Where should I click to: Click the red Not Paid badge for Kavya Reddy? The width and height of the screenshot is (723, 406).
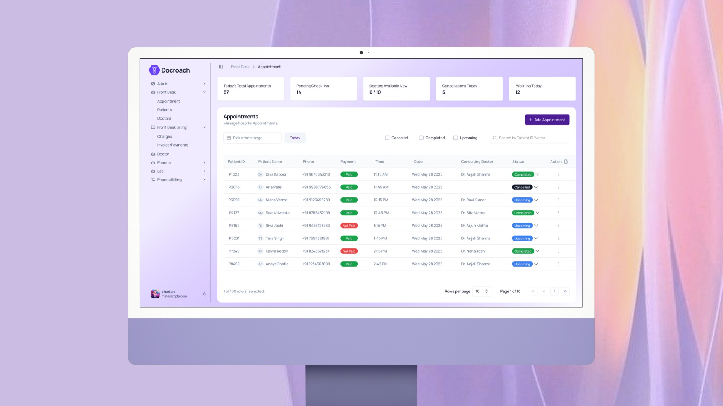tap(349, 251)
